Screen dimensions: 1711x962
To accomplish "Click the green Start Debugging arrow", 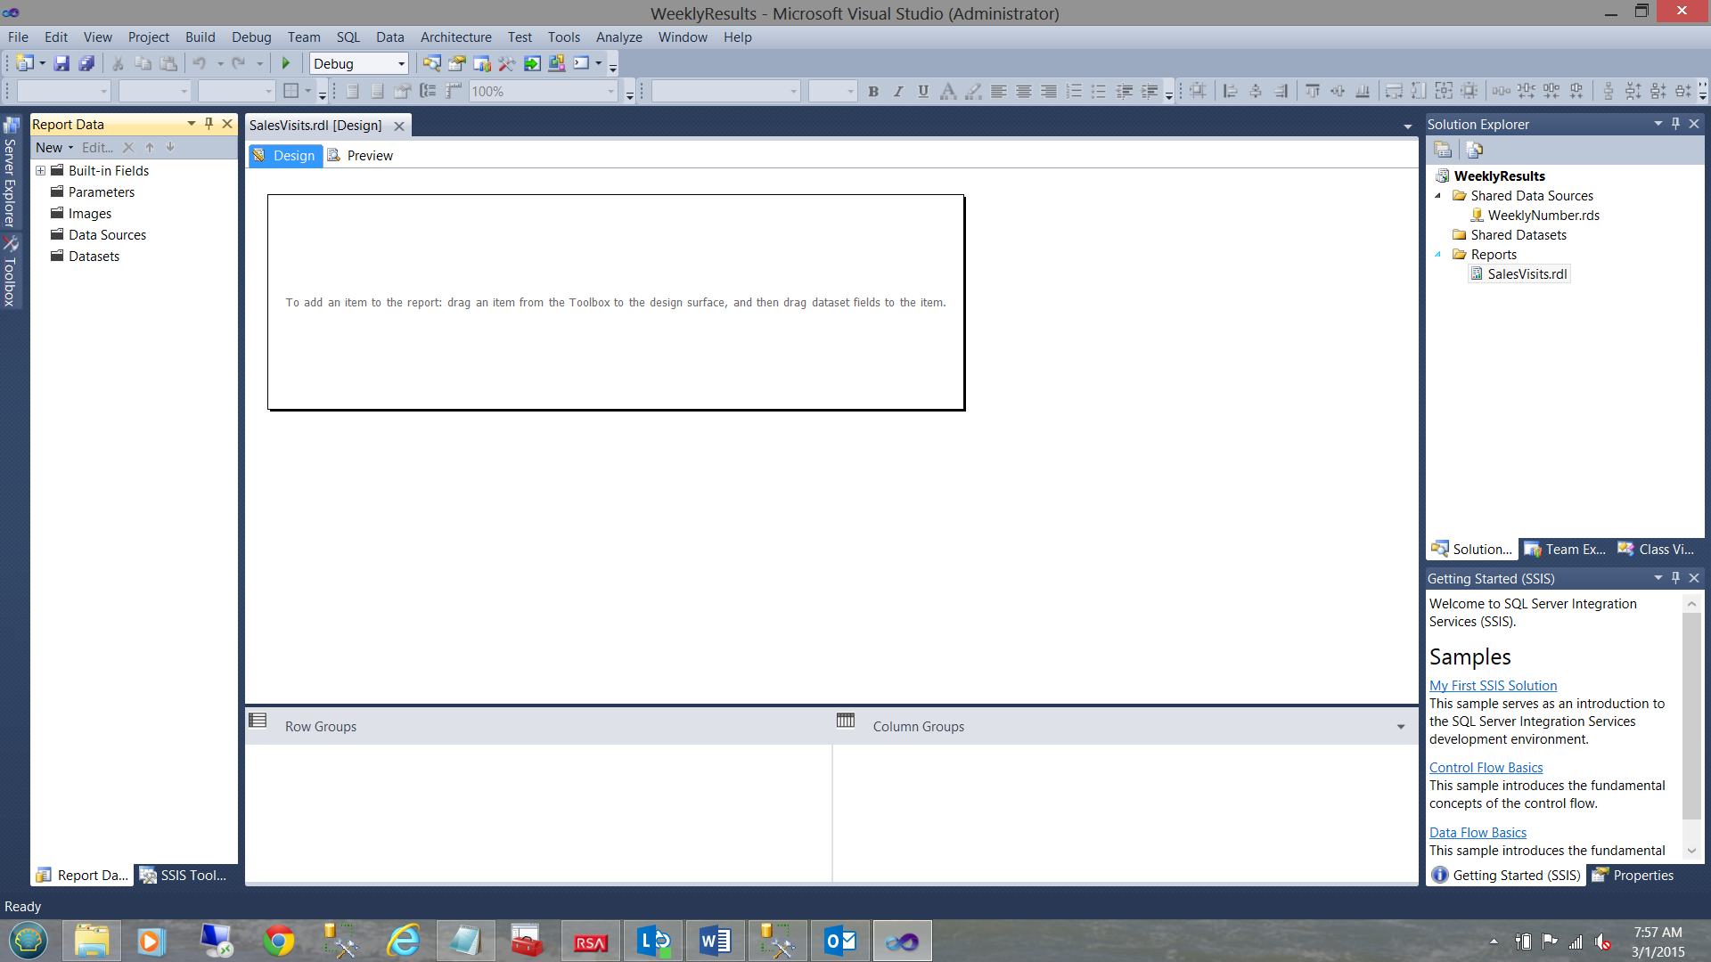I will pyautogui.click(x=286, y=63).
